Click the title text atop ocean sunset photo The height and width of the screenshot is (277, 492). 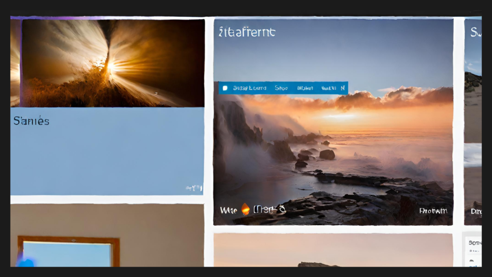247,32
